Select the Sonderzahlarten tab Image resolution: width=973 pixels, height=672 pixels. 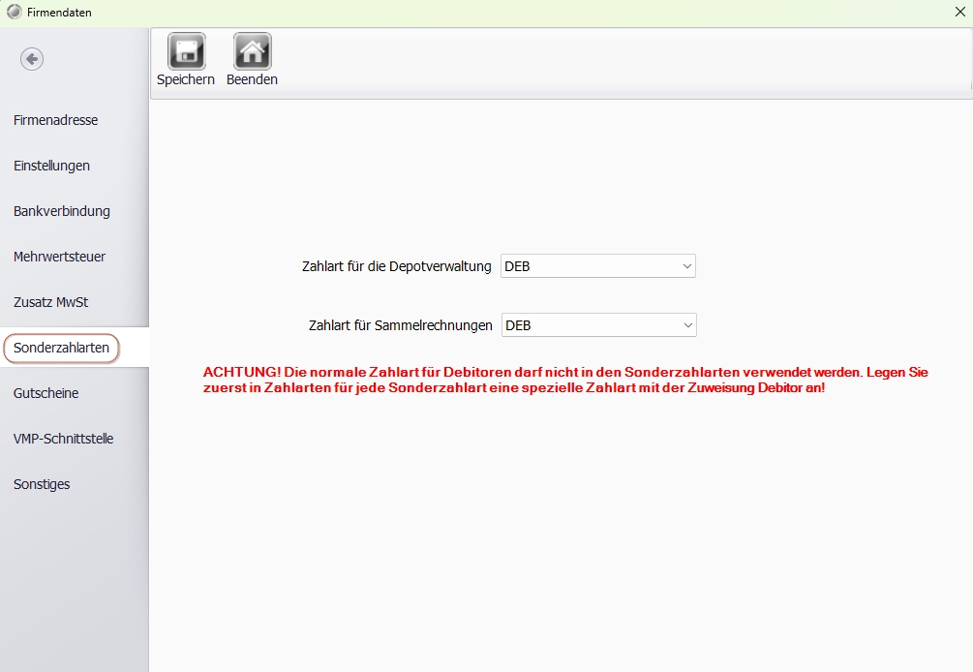pos(61,348)
